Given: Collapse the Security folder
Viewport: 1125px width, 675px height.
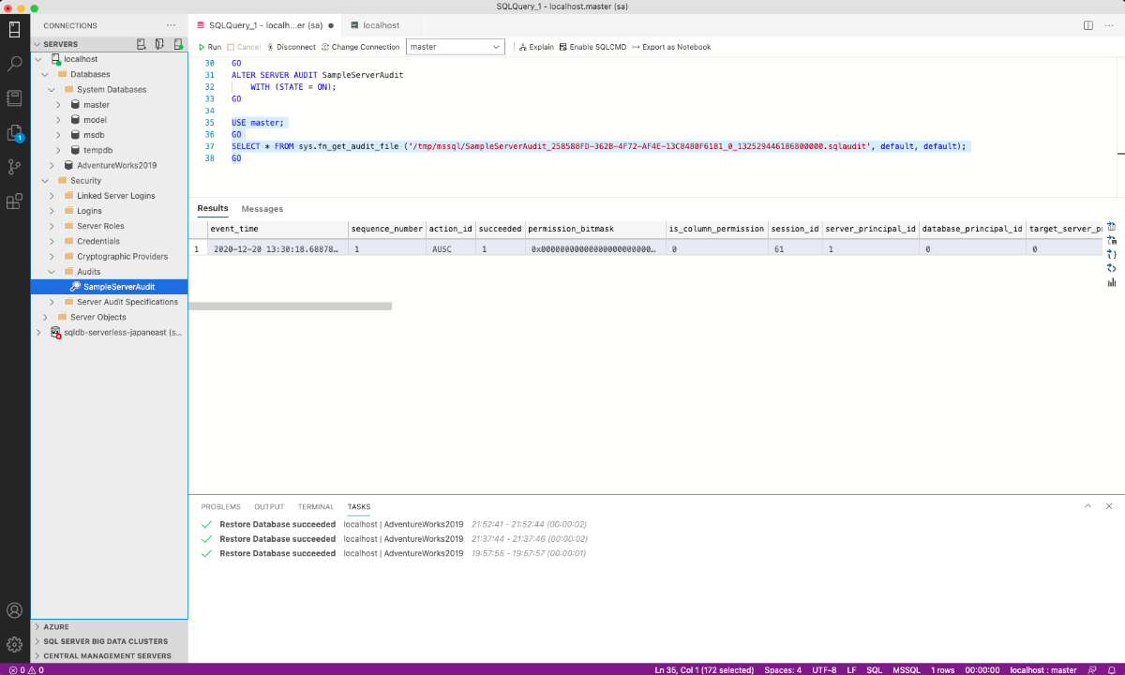Looking at the screenshot, I should (45, 181).
